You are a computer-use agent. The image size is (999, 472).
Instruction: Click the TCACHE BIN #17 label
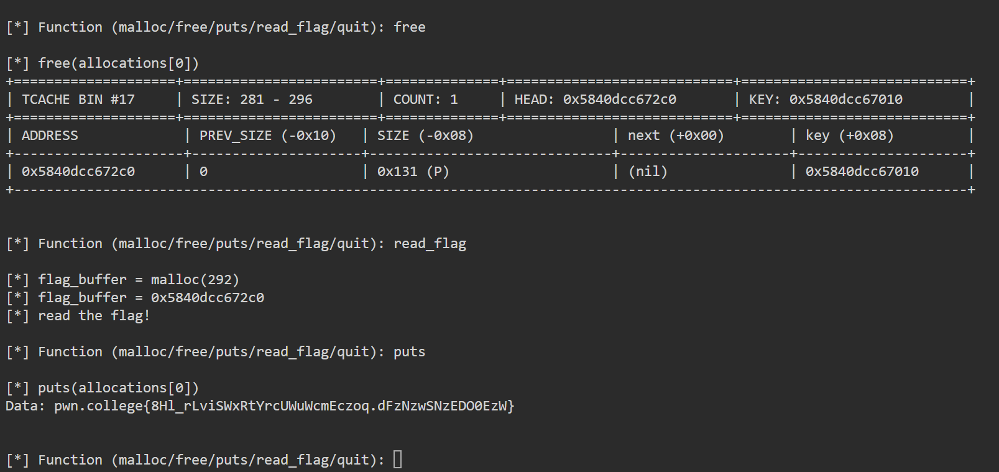[78, 99]
